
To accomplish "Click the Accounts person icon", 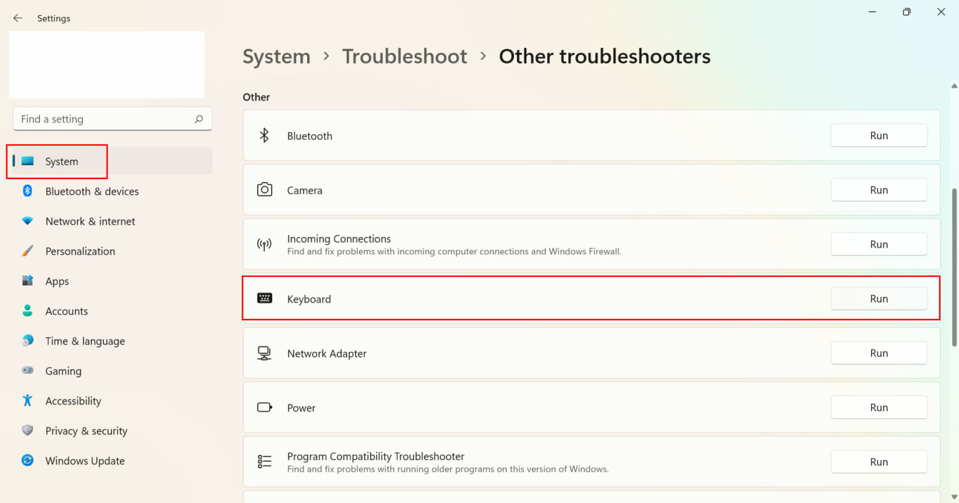I will (x=27, y=311).
